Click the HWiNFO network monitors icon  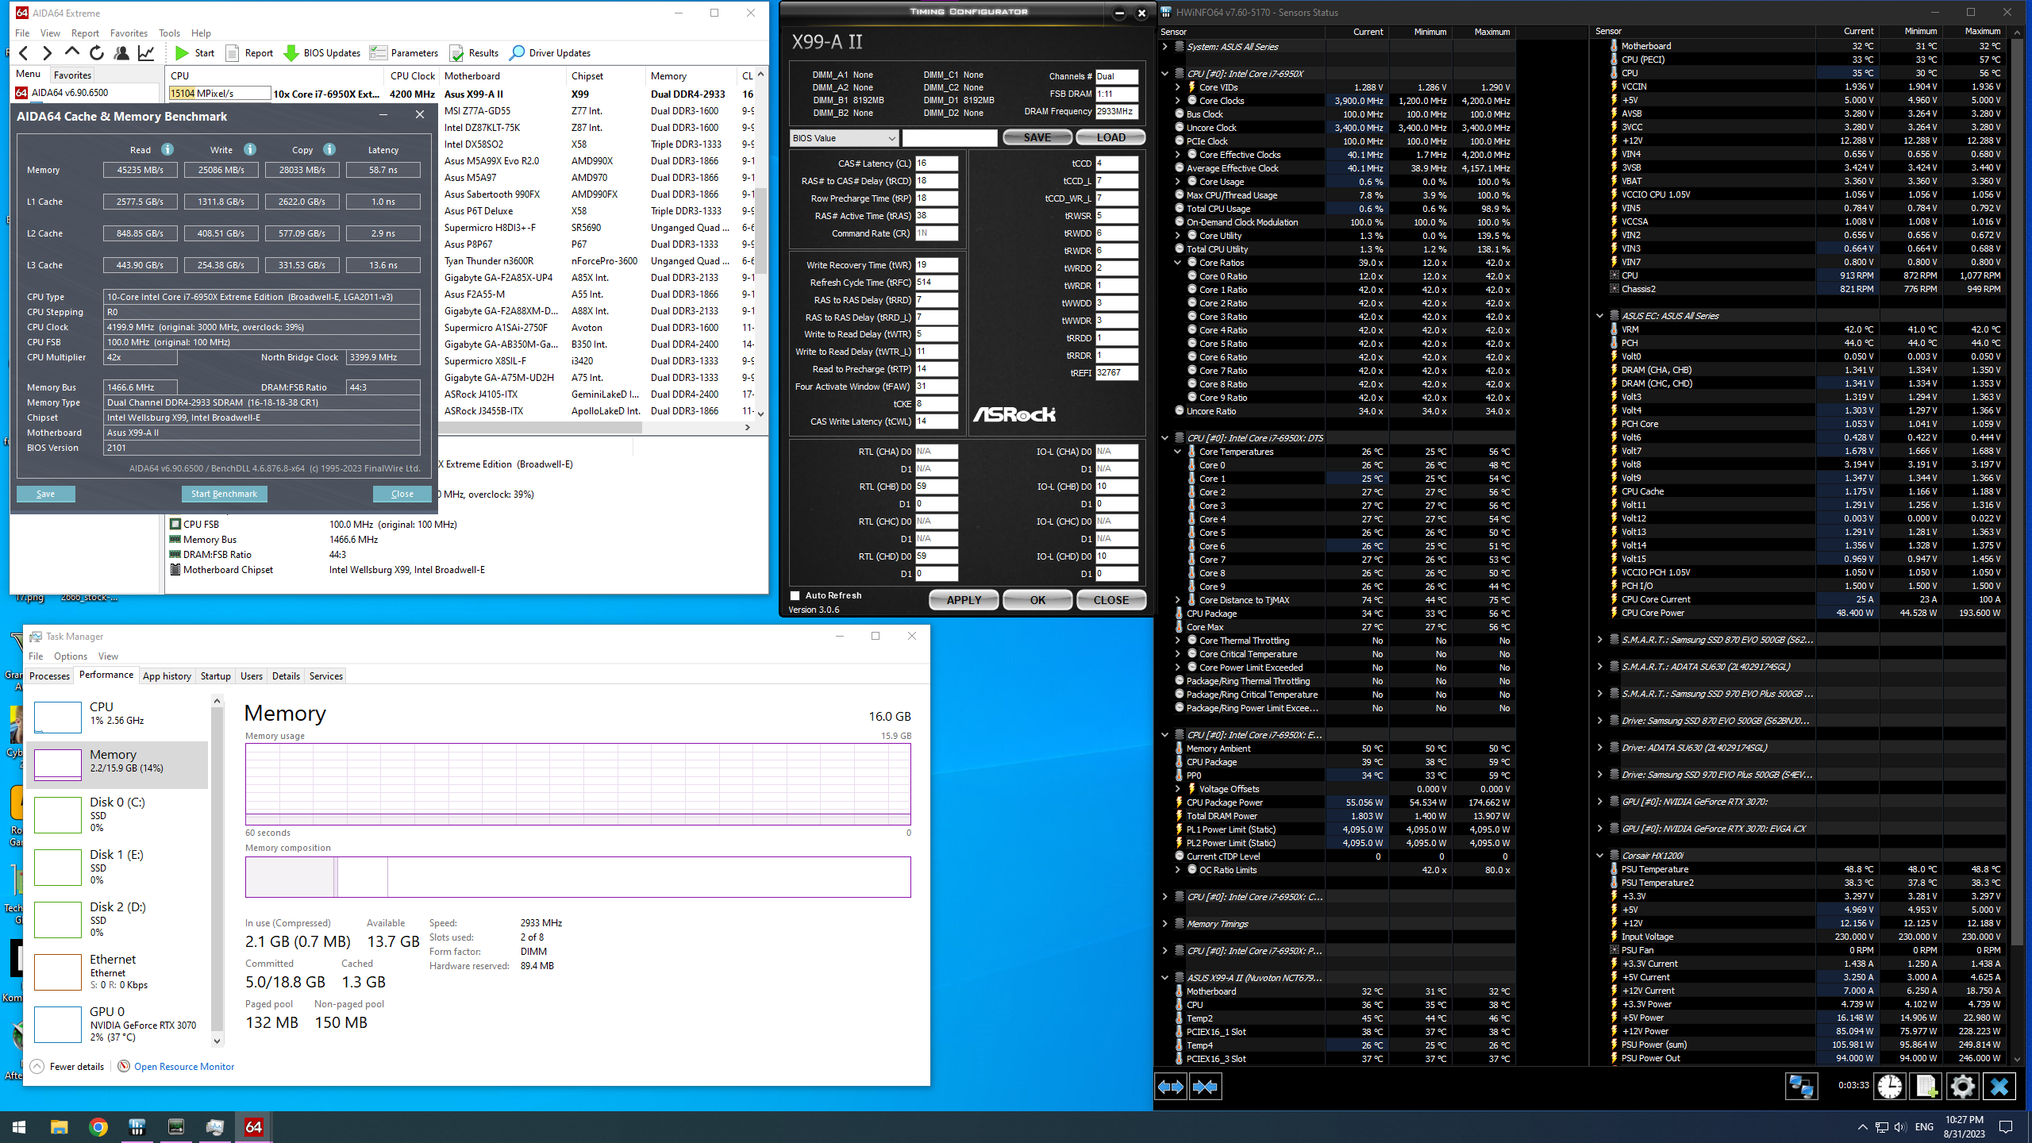point(1800,1086)
